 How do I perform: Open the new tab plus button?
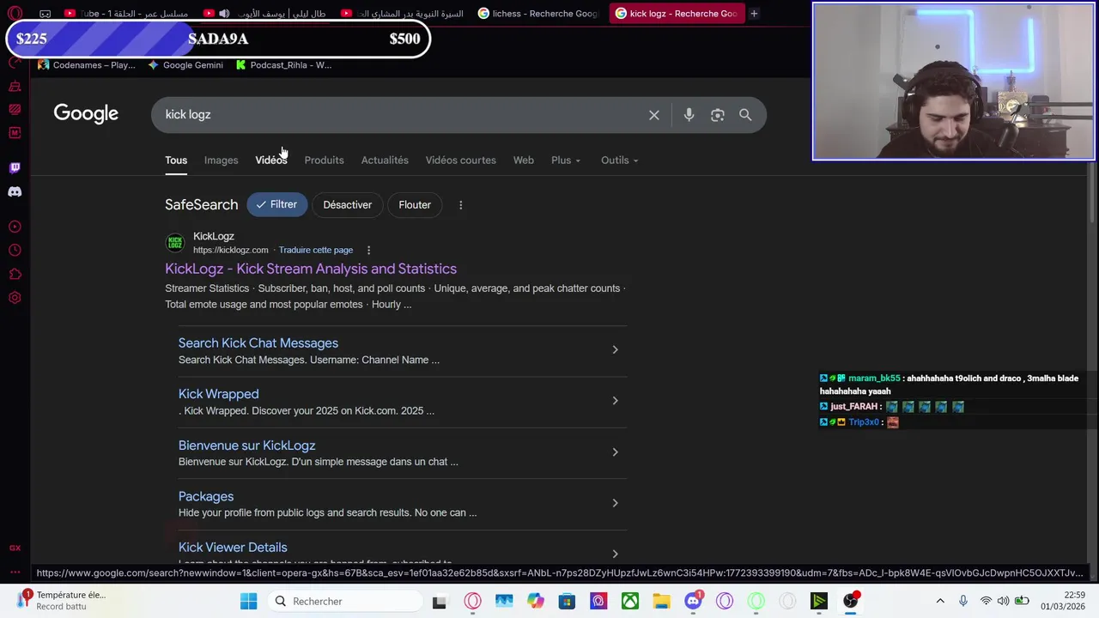click(x=754, y=13)
